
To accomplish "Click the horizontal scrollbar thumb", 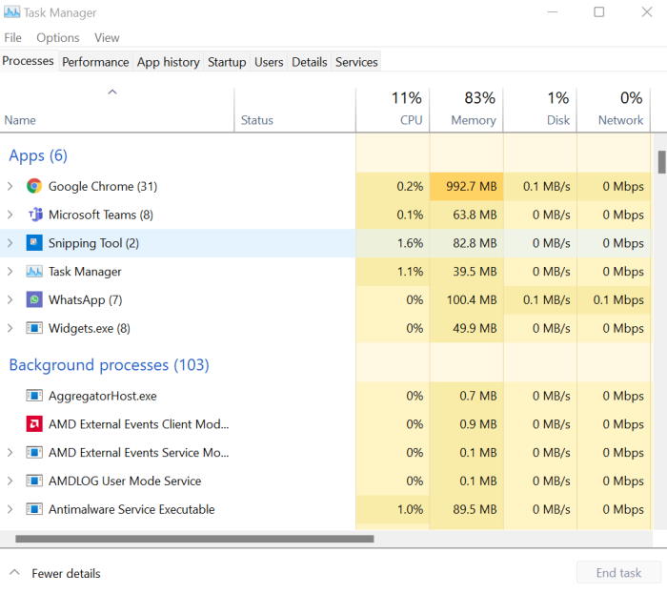I will (x=194, y=539).
